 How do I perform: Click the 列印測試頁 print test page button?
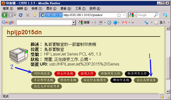(x=42, y=73)
